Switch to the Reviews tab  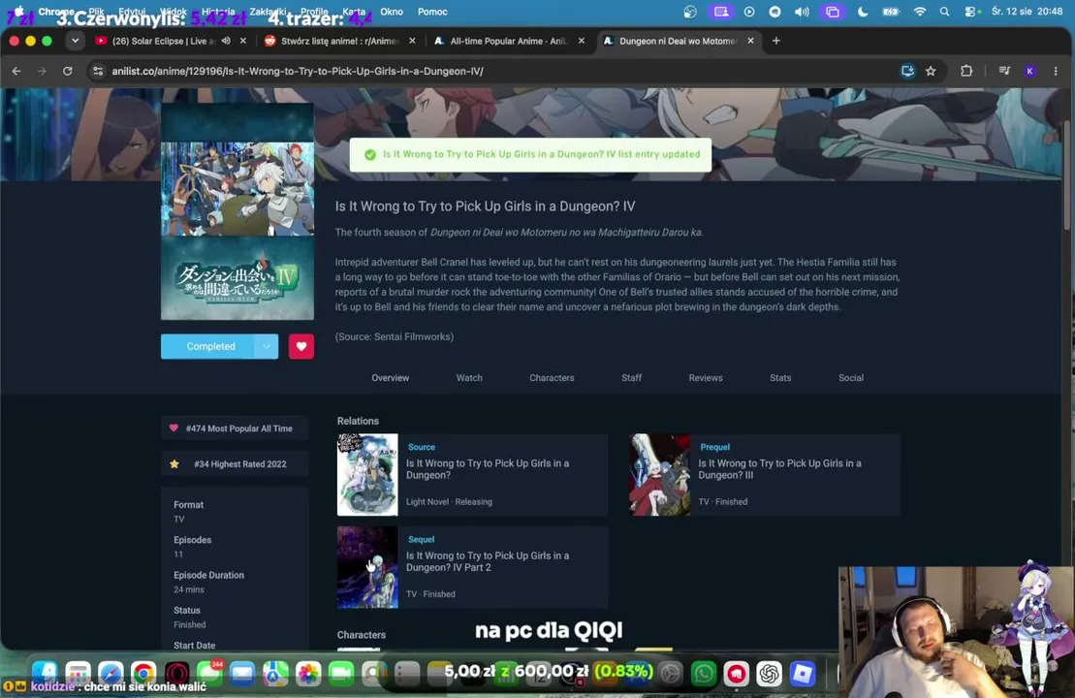706,378
